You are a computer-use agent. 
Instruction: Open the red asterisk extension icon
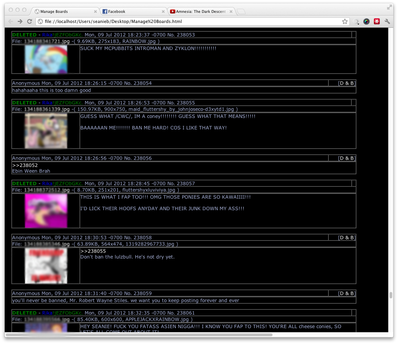point(377,21)
